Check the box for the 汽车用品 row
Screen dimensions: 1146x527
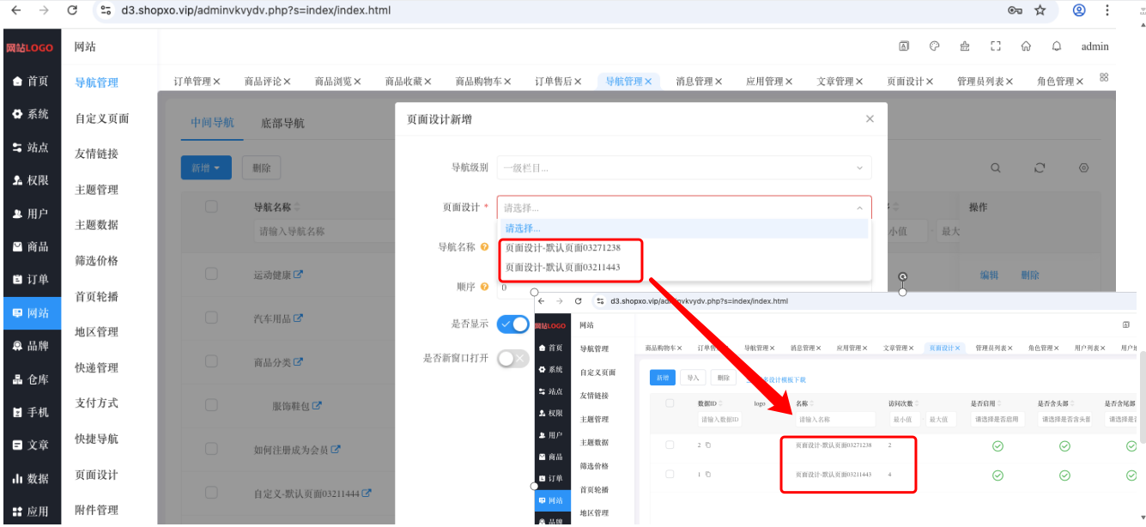211,318
